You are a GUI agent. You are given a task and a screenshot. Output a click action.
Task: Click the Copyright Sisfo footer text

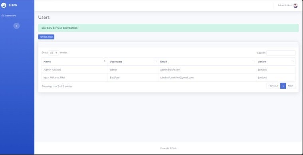168,148
